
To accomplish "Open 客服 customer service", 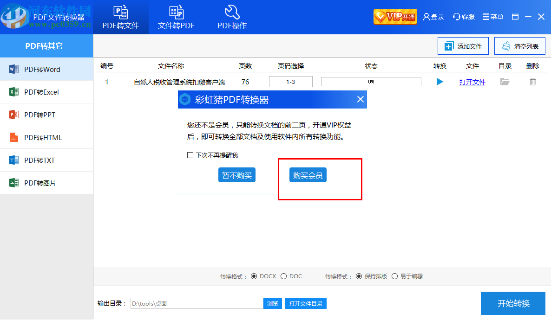I will 464,17.
